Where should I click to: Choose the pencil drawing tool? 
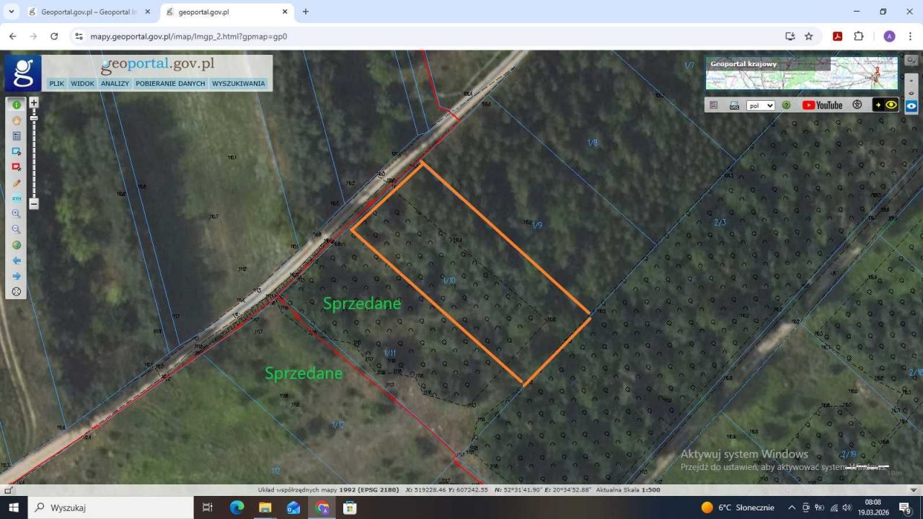pos(17,183)
